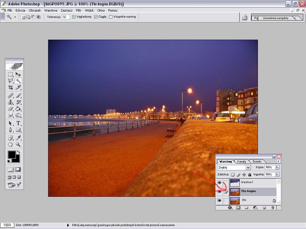Create new fill or adjustment layer
Image resolution: width=306 pixels, height=229 pixels.
tap(255, 208)
